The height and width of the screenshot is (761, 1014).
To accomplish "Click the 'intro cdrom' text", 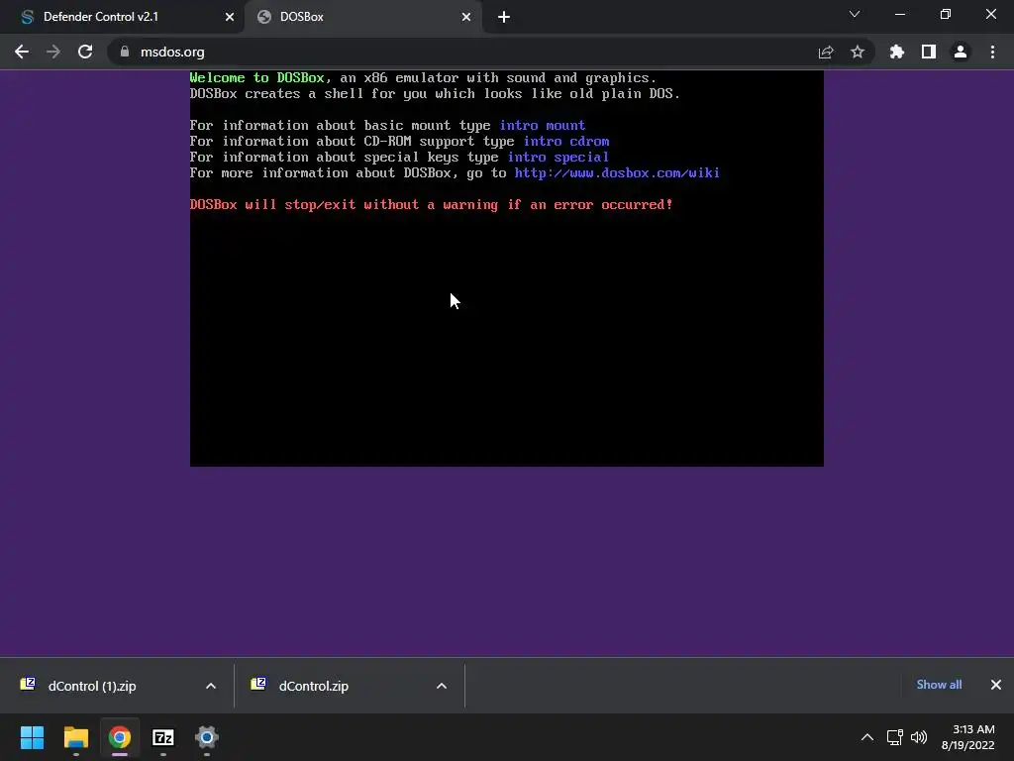I will pos(565,141).
